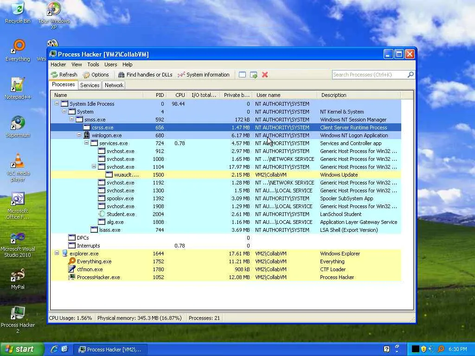Open the Options toolbar button
Image resolution: width=475 pixels, height=356 pixels.
click(96, 75)
